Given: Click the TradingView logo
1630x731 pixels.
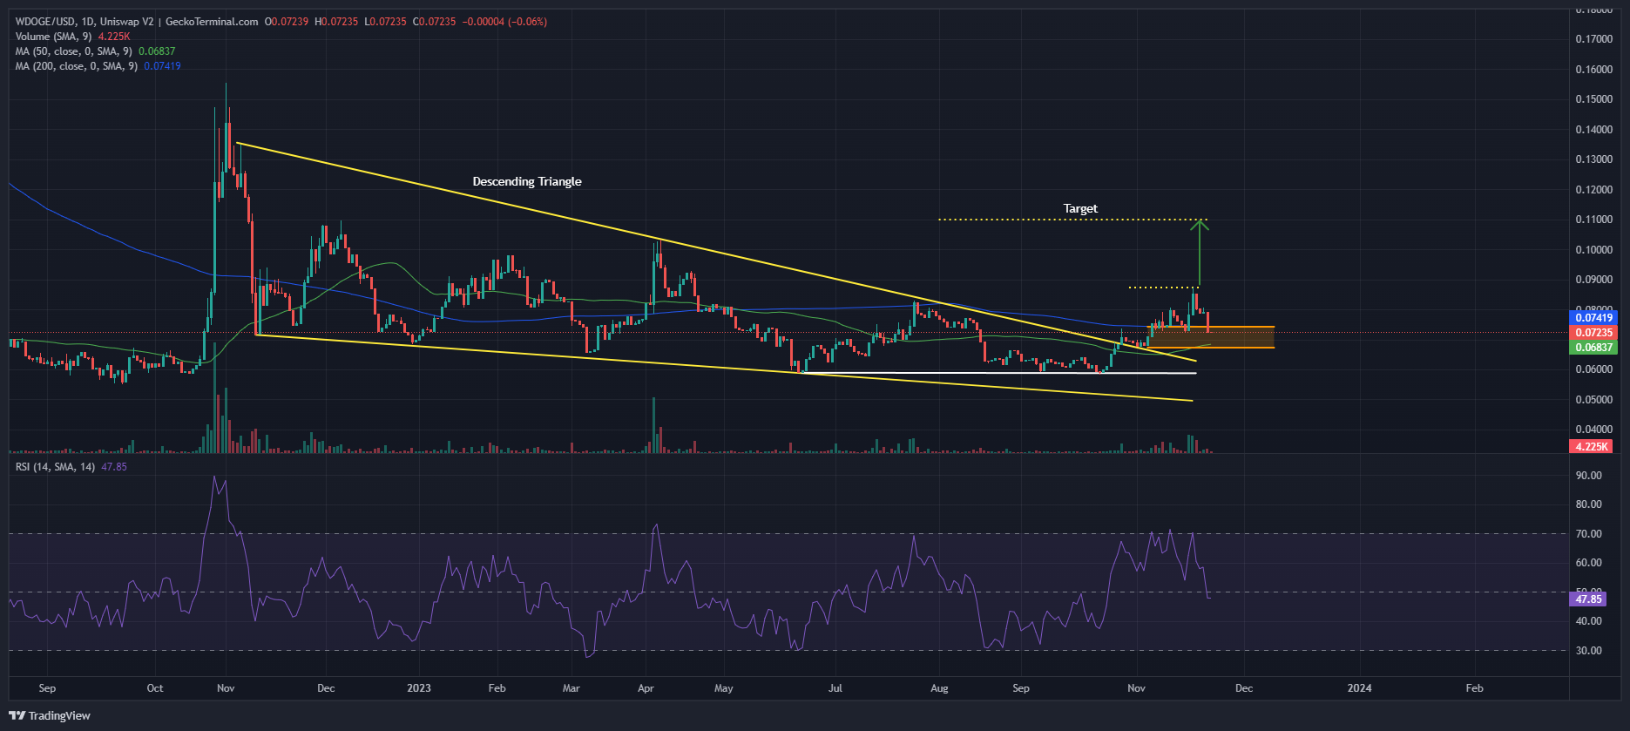Looking at the screenshot, I should [x=50, y=715].
